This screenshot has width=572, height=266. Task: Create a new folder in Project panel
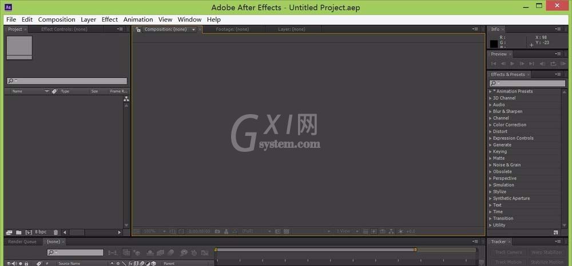click(x=19, y=232)
